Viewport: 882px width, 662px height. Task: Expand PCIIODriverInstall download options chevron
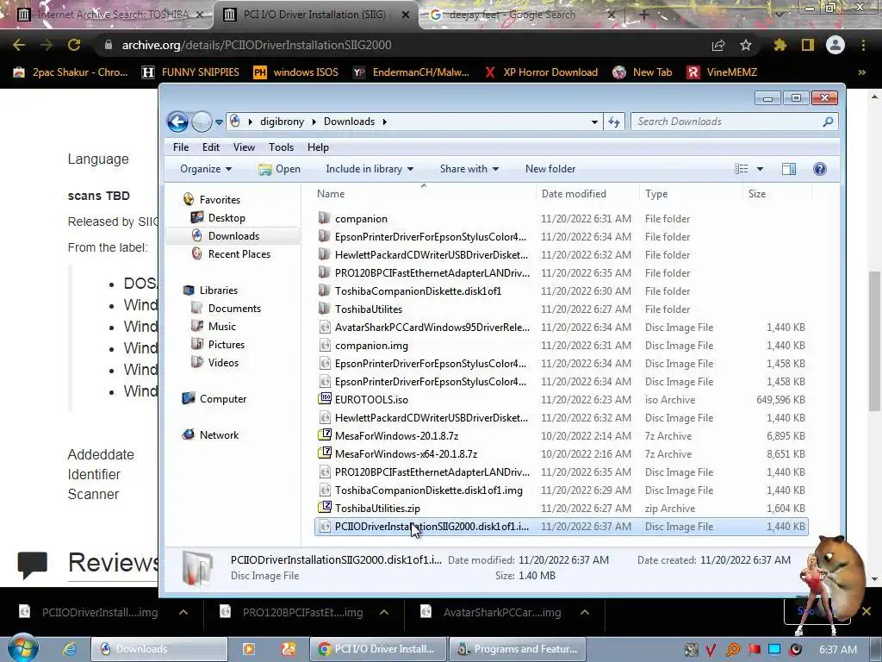(183, 612)
